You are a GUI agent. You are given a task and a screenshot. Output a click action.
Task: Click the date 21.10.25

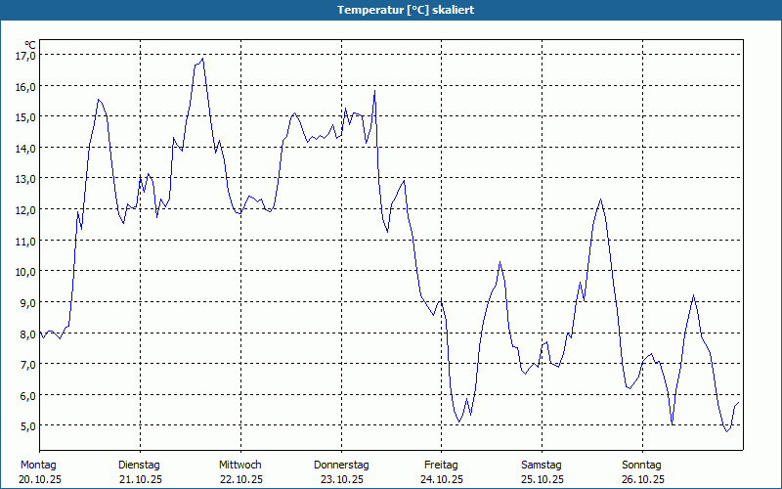pyautogui.click(x=141, y=480)
